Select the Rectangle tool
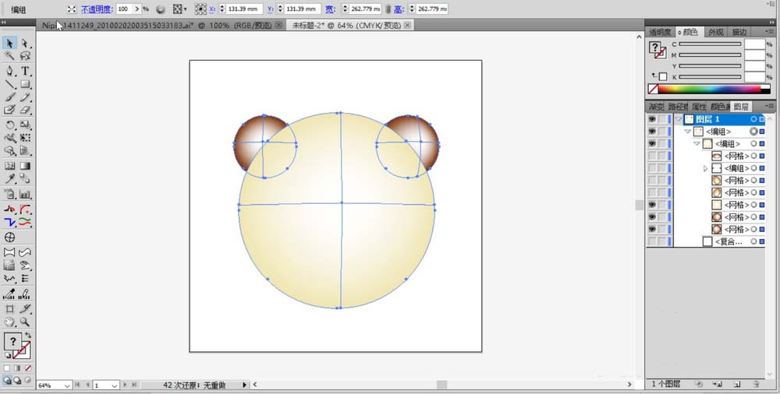 click(x=25, y=84)
